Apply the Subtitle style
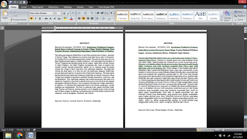This screenshot has height=139, width=247. point(214,16)
